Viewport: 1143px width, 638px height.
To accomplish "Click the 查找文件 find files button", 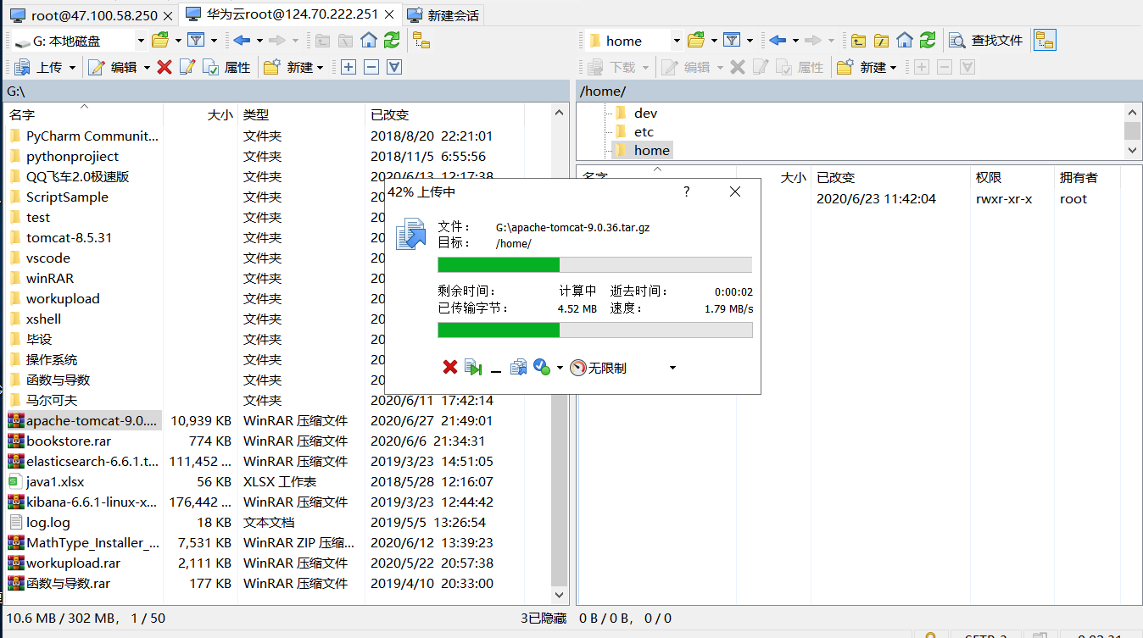I will click(986, 40).
